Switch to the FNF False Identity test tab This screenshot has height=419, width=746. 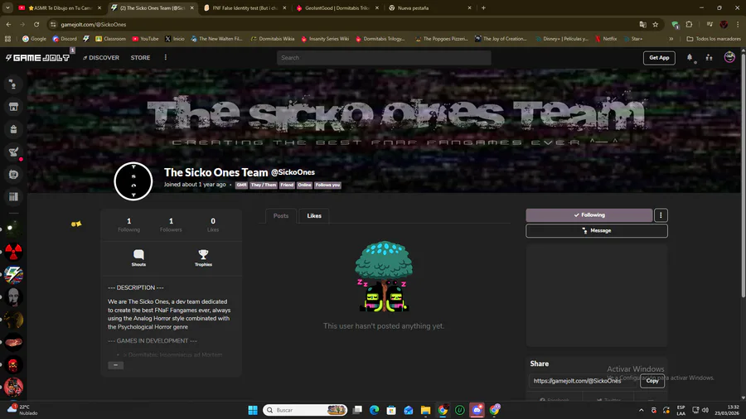(245, 8)
